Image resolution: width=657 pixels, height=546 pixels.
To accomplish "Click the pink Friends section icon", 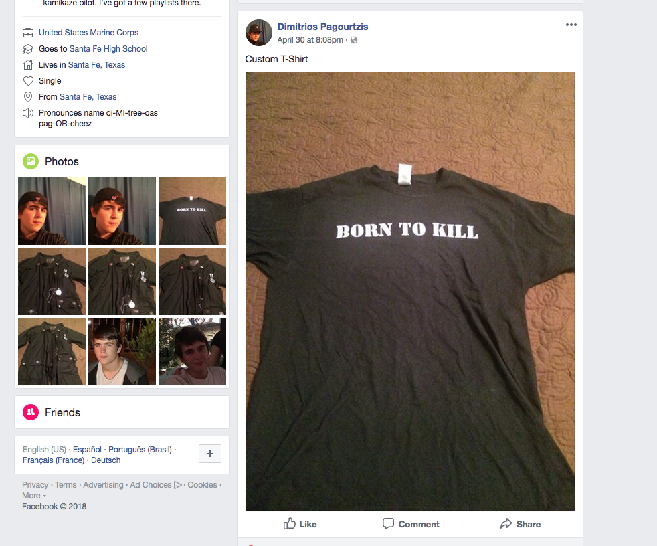I will click(x=31, y=412).
